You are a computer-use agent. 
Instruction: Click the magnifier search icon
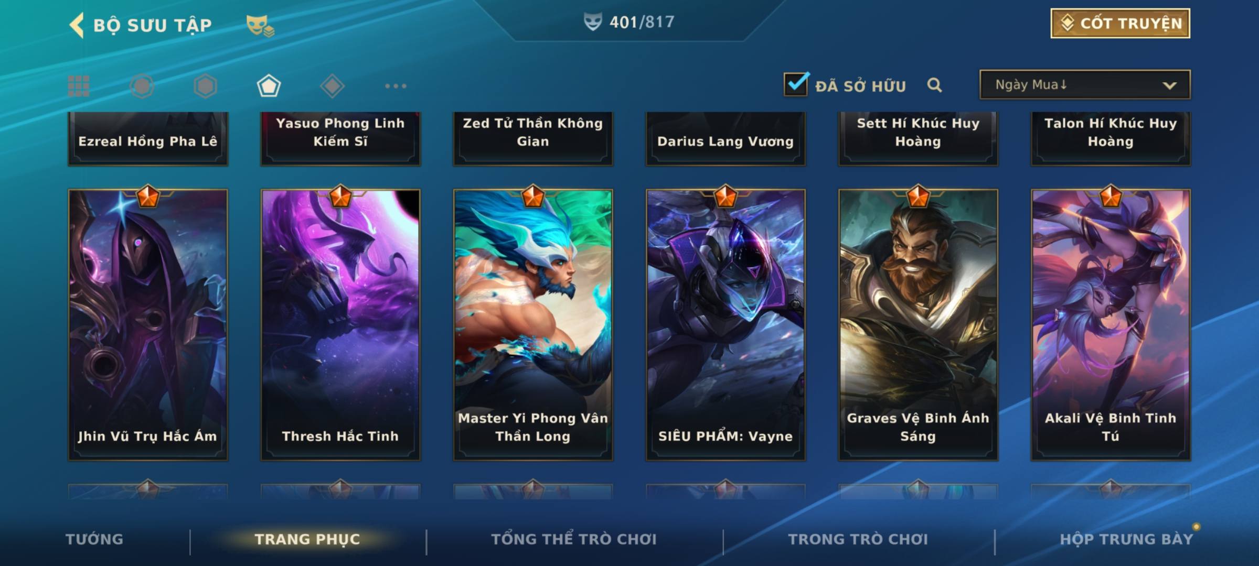pyautogui.click(x=934, y=85)
